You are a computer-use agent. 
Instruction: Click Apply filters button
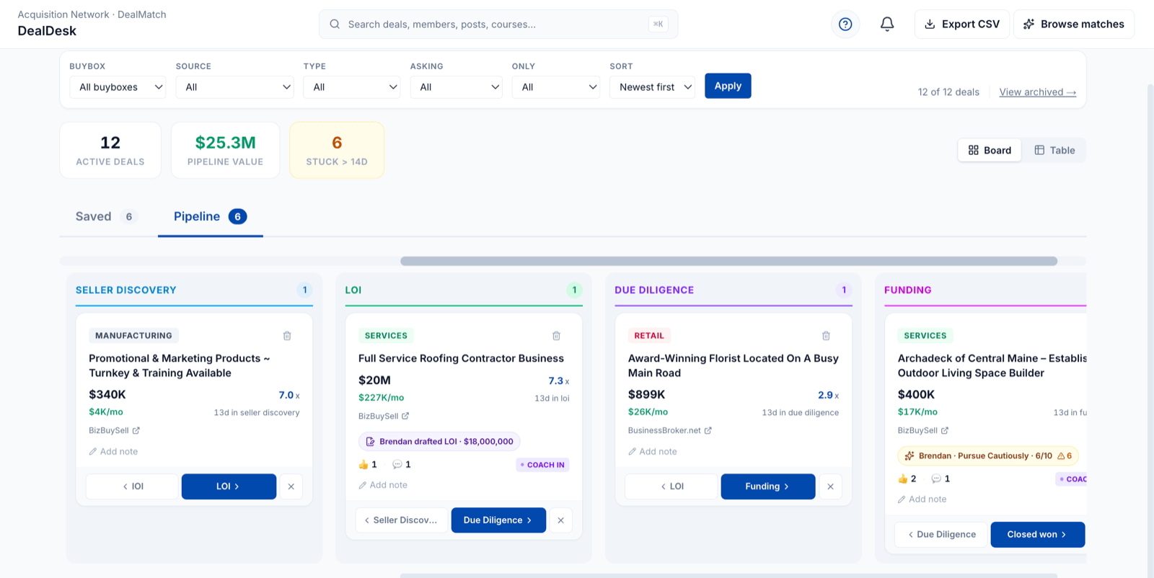point(728,86)
